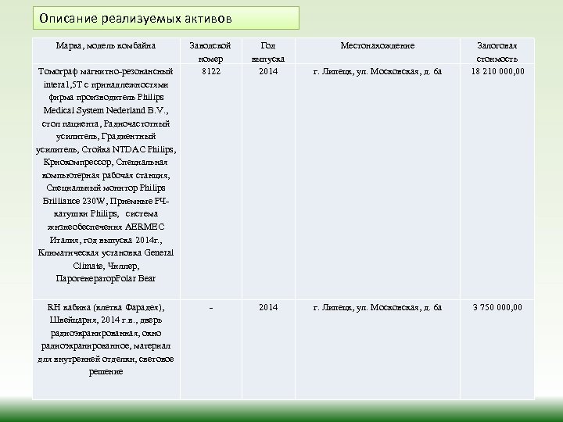Click the value '18 210 000,00'
This screenshot has width=563, height=422.
(x=497, y=71)
